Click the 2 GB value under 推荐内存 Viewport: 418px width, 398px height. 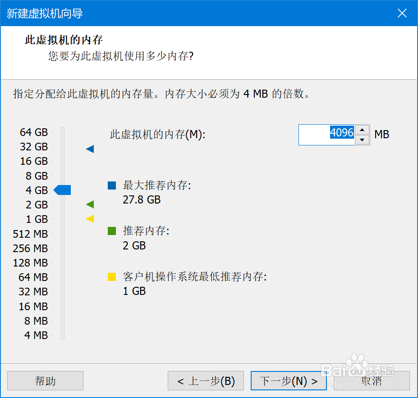[134, 245]
